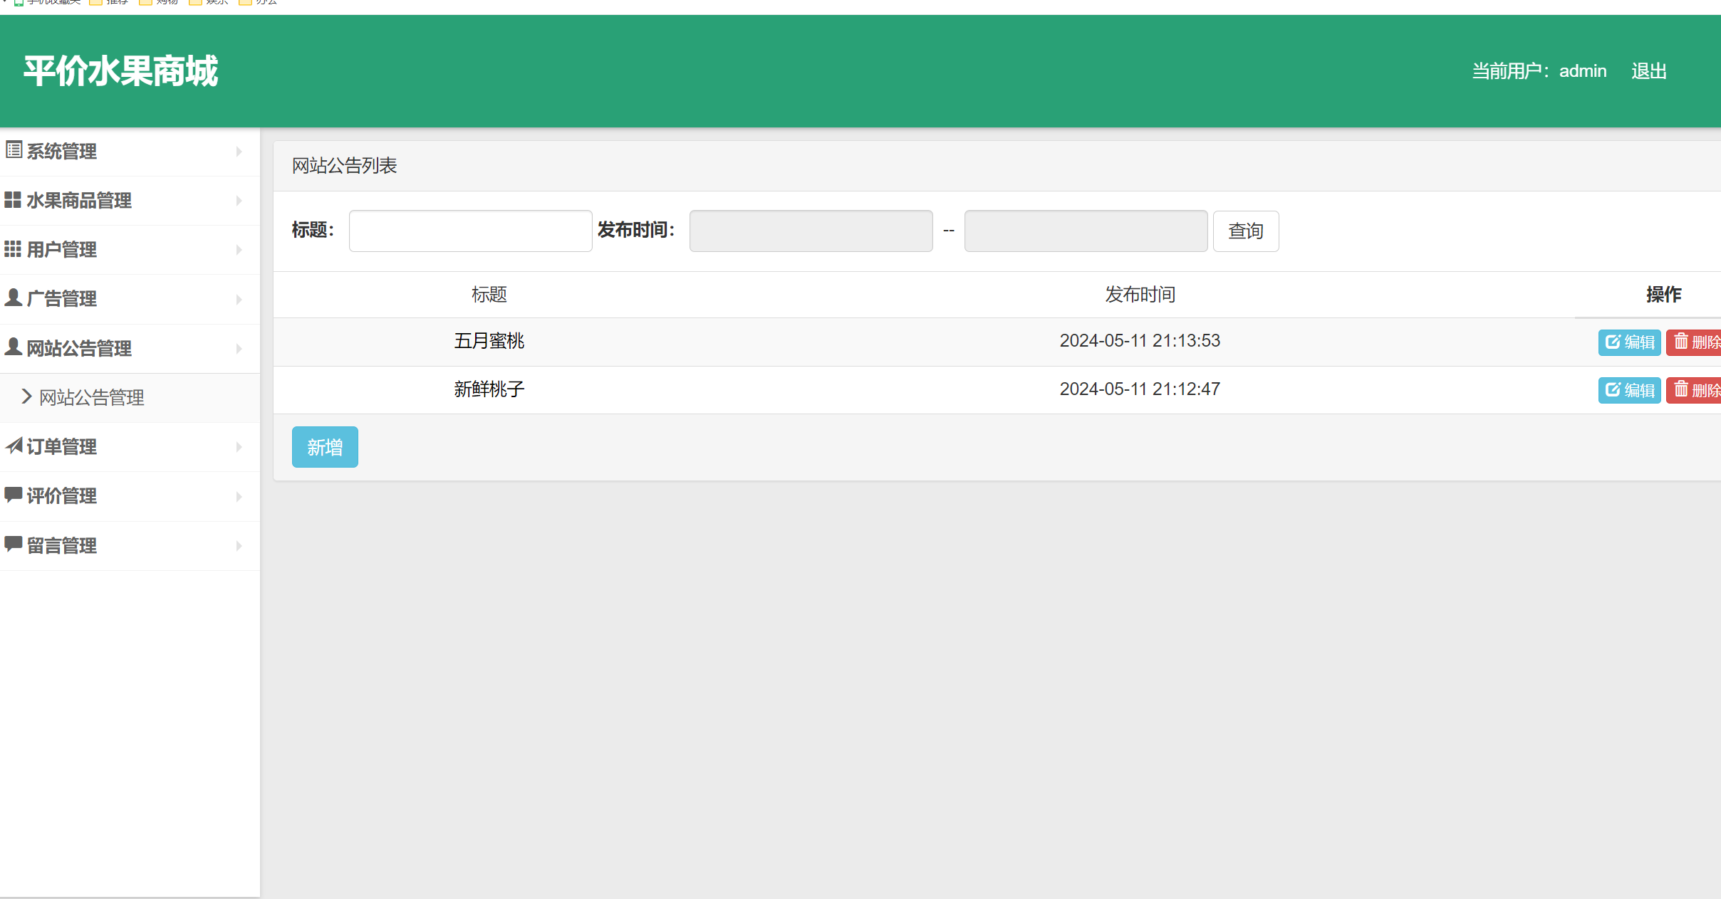Click the list icon beside 系统管理

point(14,150)
